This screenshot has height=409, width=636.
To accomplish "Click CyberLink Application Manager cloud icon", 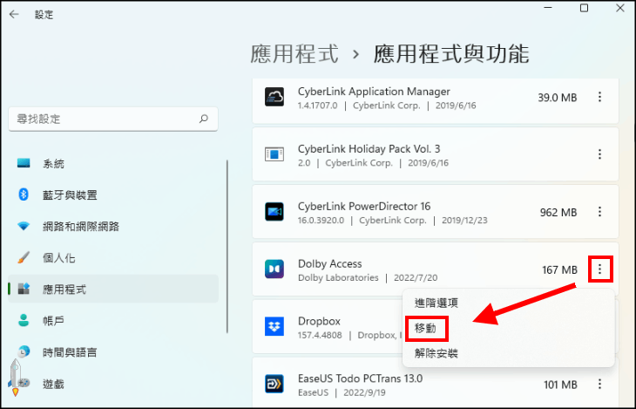I will click(x=274, y=97).
